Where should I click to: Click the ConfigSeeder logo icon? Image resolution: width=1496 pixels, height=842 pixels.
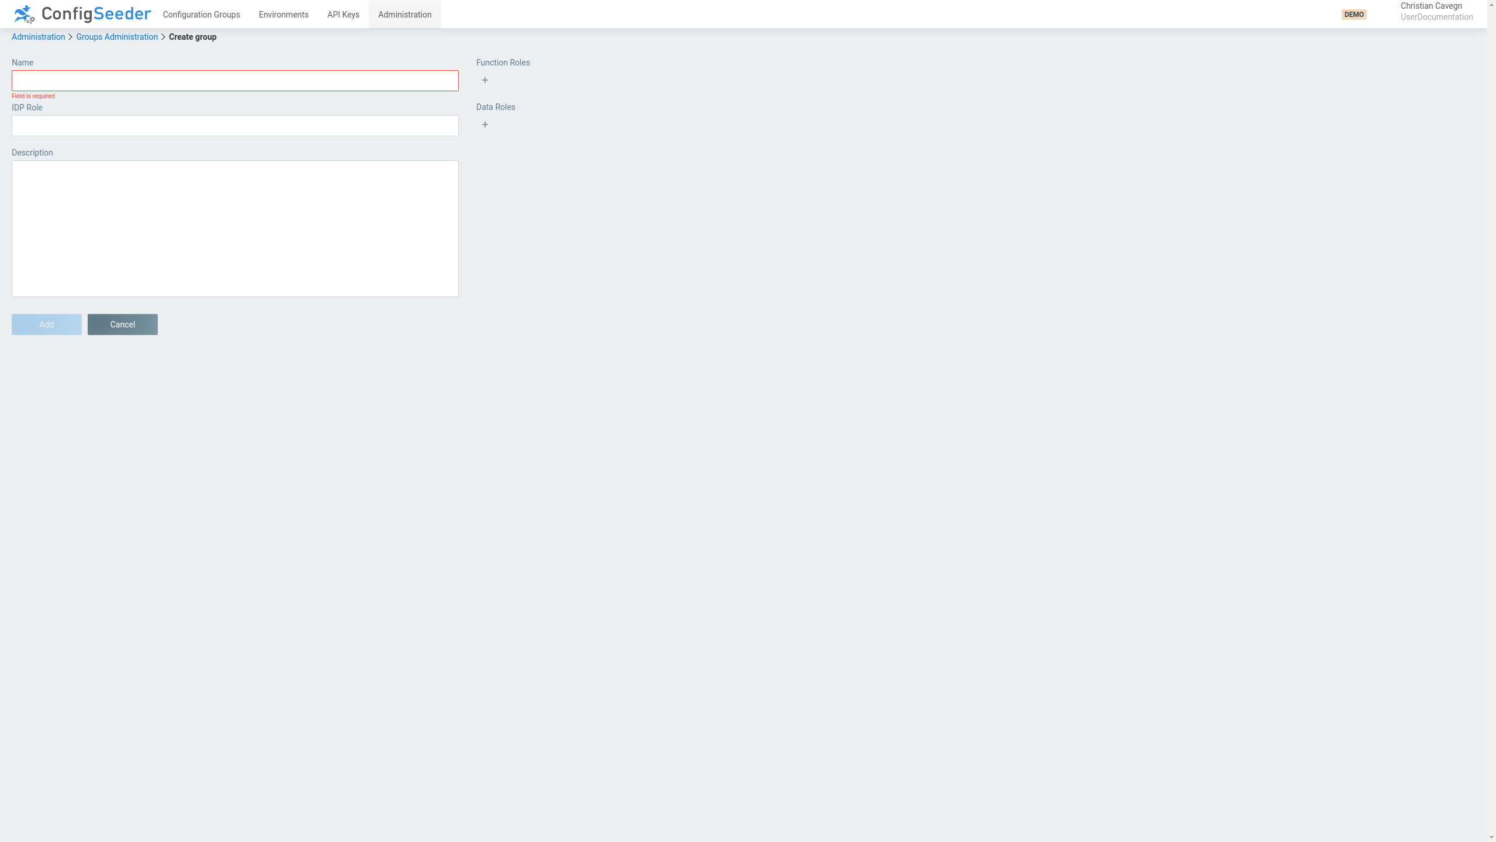24,14
